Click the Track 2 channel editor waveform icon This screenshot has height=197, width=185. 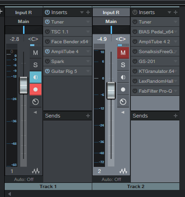pos(123,171)
